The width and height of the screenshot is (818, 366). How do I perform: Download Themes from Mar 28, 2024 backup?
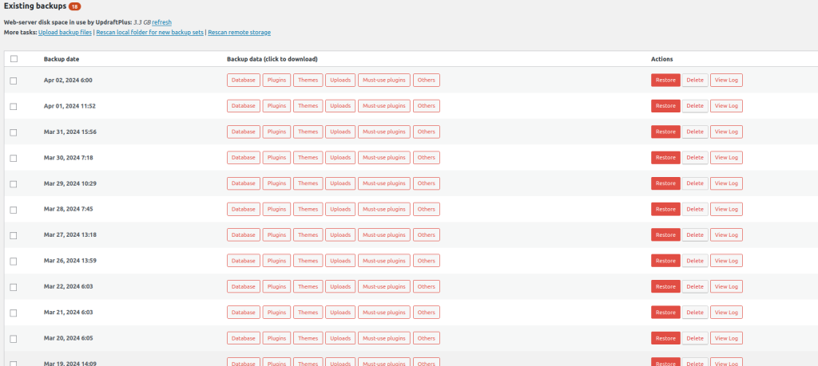[x=308, y=209]
